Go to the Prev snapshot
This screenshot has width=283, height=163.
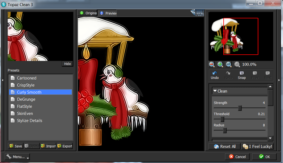click(x=255, y=75)
